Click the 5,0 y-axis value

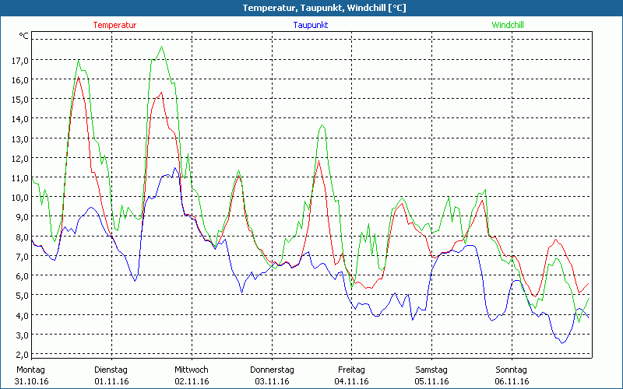pyautogui.click(x=20, y=296)
